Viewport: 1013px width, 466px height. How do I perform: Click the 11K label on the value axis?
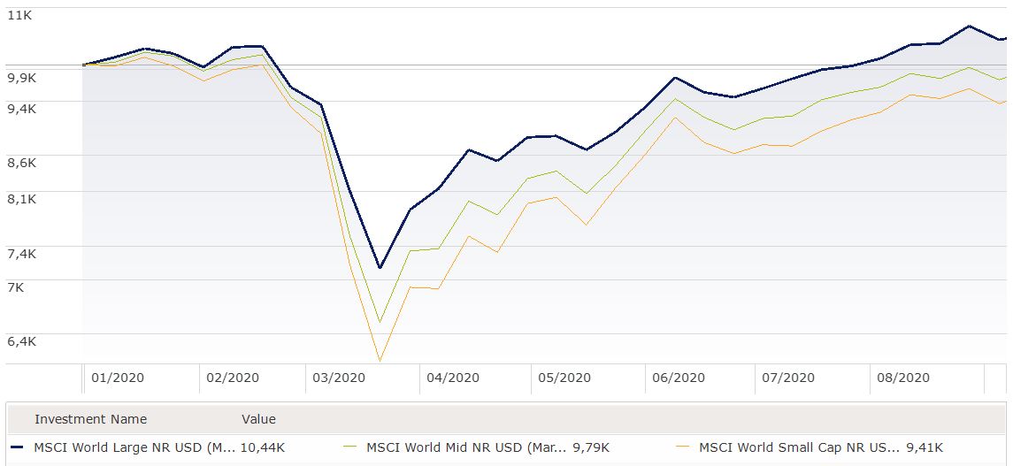19,15
